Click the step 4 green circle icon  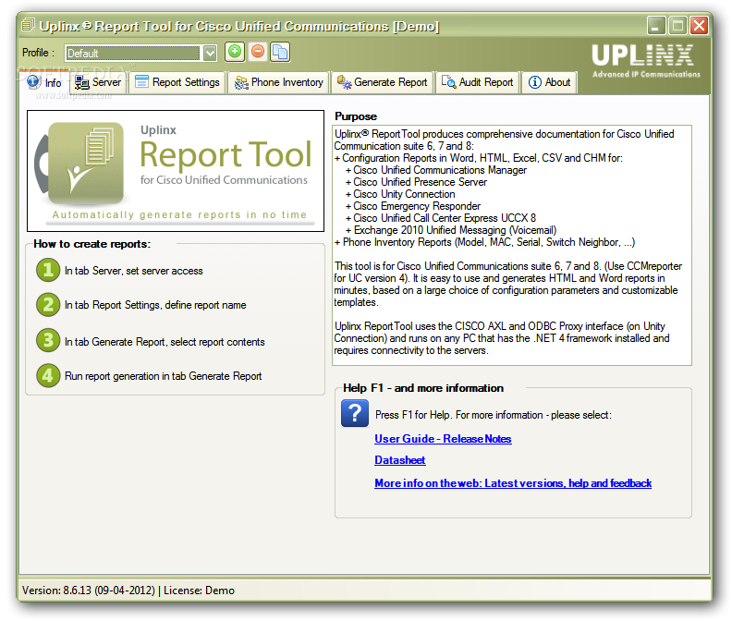[x=48, y=375]
